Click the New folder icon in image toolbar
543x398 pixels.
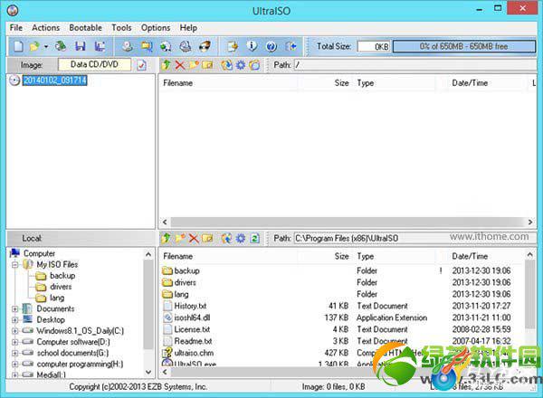tap(194, 65)
